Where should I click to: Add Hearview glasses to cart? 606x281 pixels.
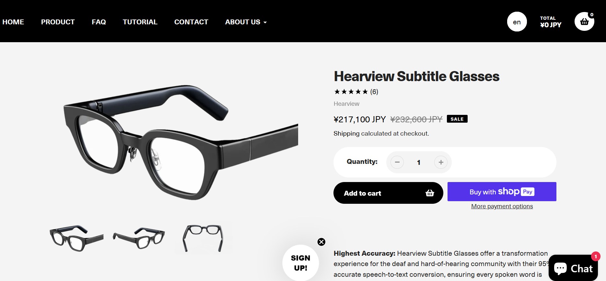point(388,193)
